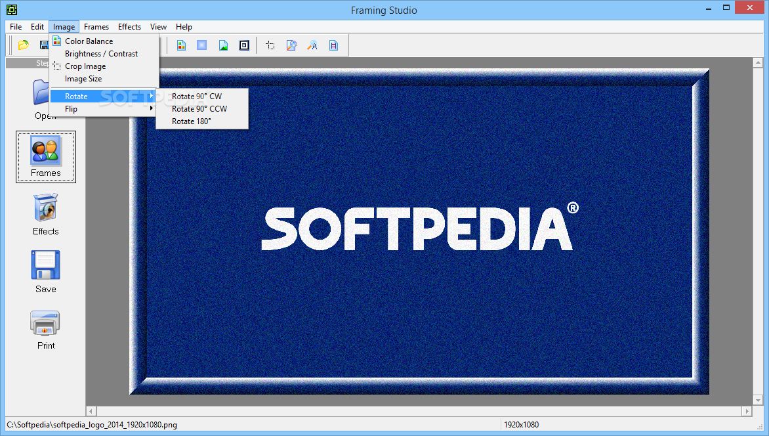The height and width of the screenshot is (436, 769).
Task: Choose Rotate 90° CW
Action: [x=202, y=97]
